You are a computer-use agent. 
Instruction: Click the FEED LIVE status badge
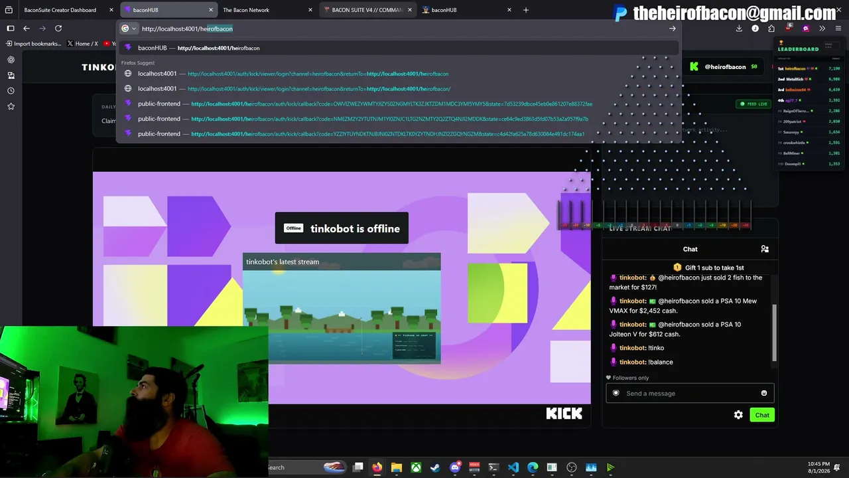click(753, 104)
